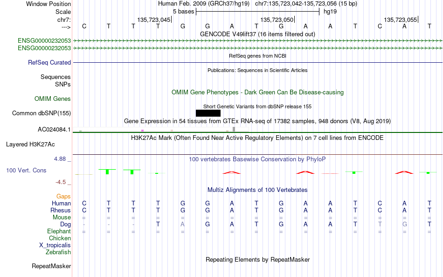The height and width of the screenshot is (277, 443).
Task: Open the OMIM Genes track label
Action: click(x=53, y=99)
